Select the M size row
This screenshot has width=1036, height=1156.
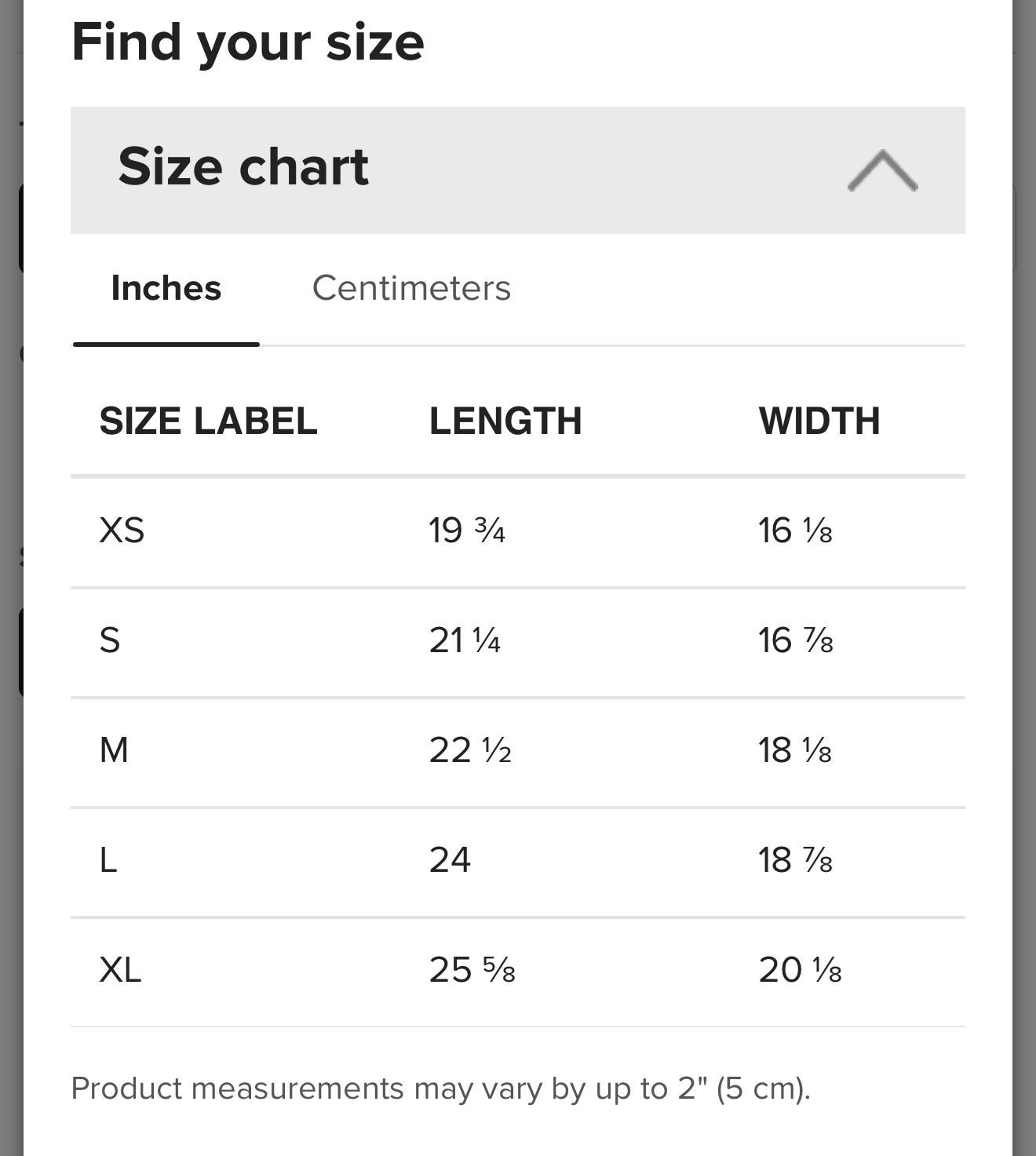518,752
